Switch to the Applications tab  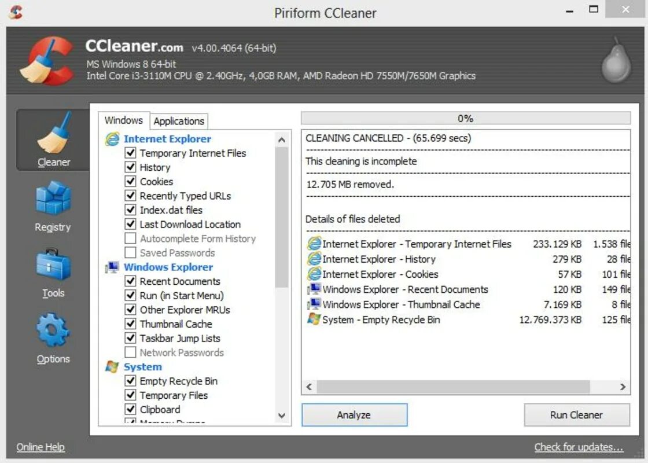[179, 121]
